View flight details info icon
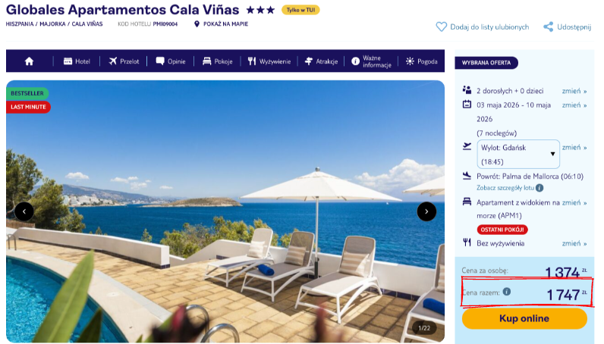 click(540, 188)
